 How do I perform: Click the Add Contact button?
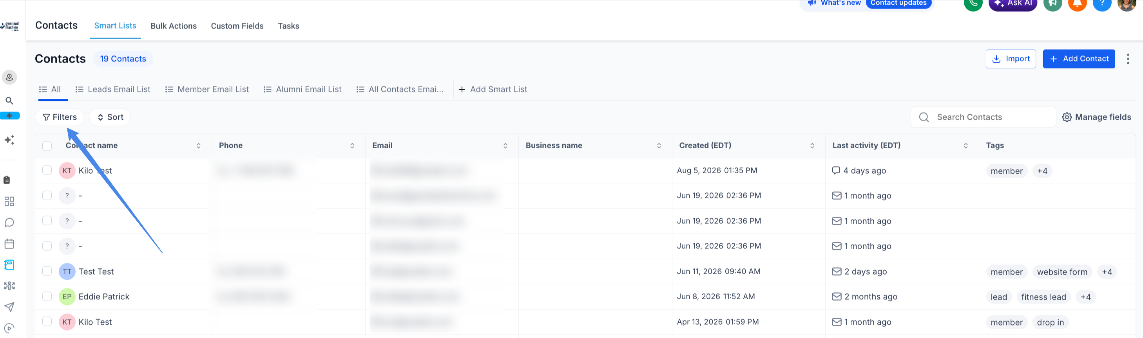point(1079,59)
